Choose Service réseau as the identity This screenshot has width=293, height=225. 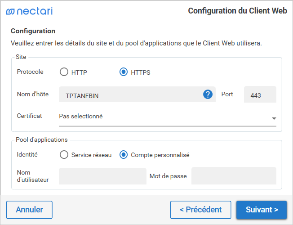pyautogui.click(x=64, y=155)
